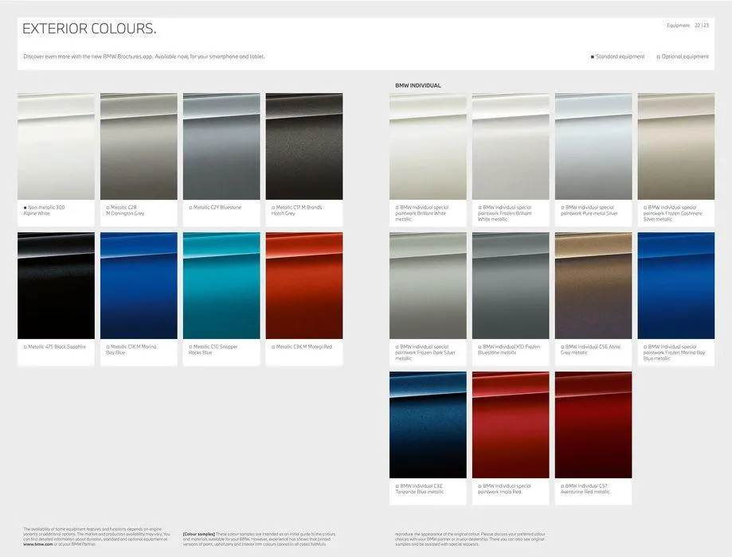Click the Optional equipment legend marker
732x557 pixels.
pos(659,57)
